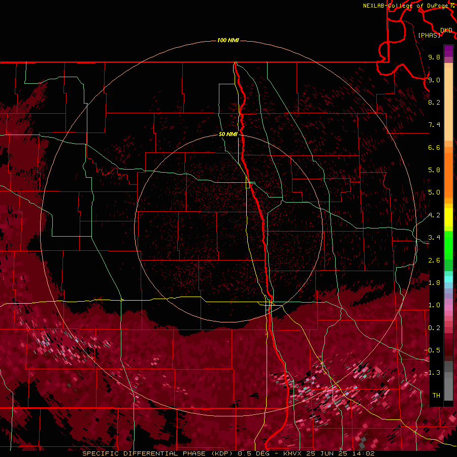The width and height of the screenshot is (457, 457).
Task: Click the [PHAS] units label
Action: (429, 35)
